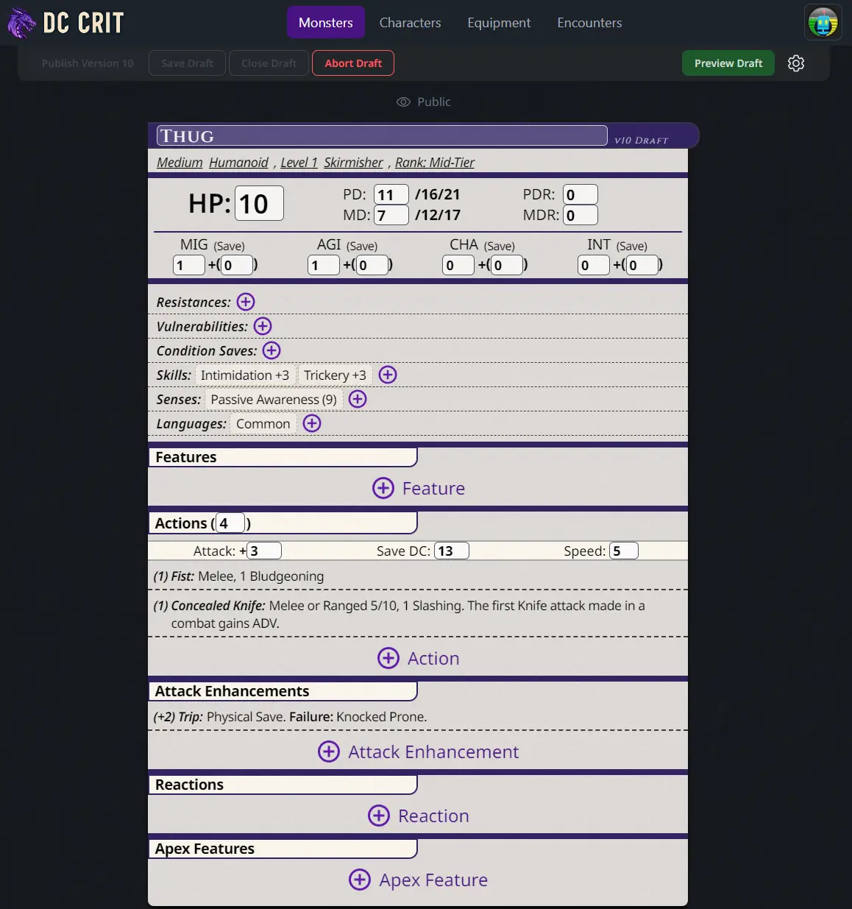
Task: Add a Skill with plus icon
Action: [388, 375]
